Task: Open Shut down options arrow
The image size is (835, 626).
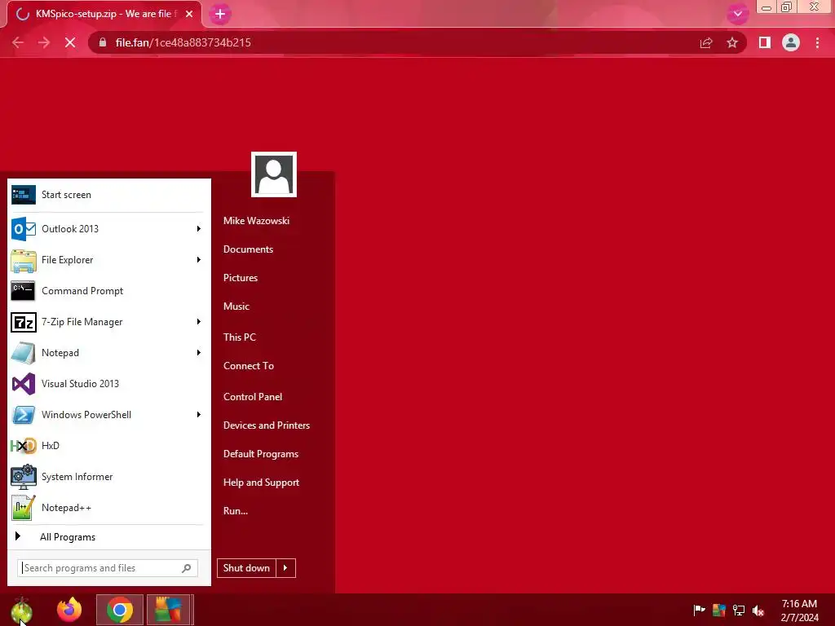Action: point(286,568)
